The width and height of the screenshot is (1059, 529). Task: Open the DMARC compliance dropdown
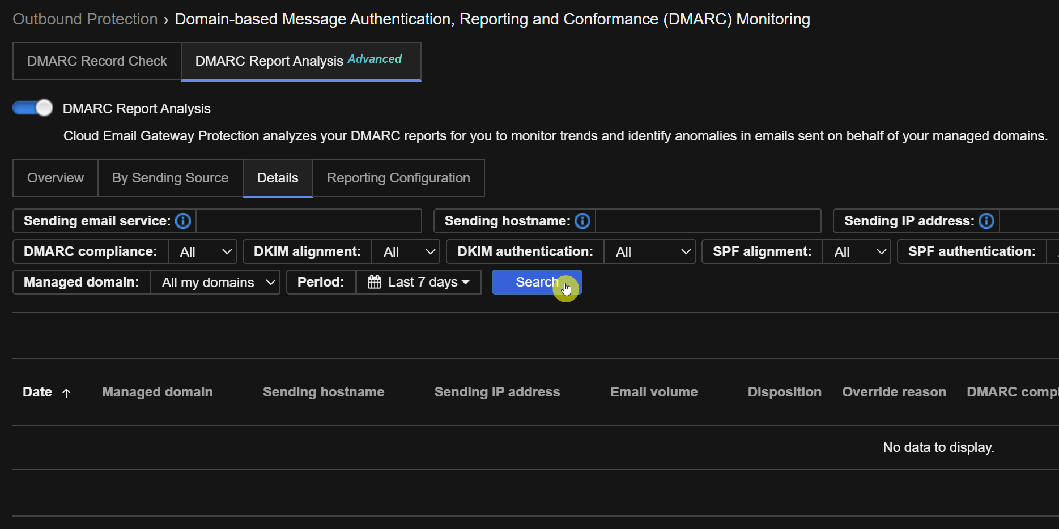(203, 252)
